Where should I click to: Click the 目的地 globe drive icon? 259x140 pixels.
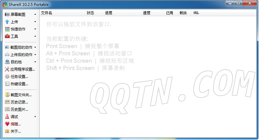tap(7, 62)
